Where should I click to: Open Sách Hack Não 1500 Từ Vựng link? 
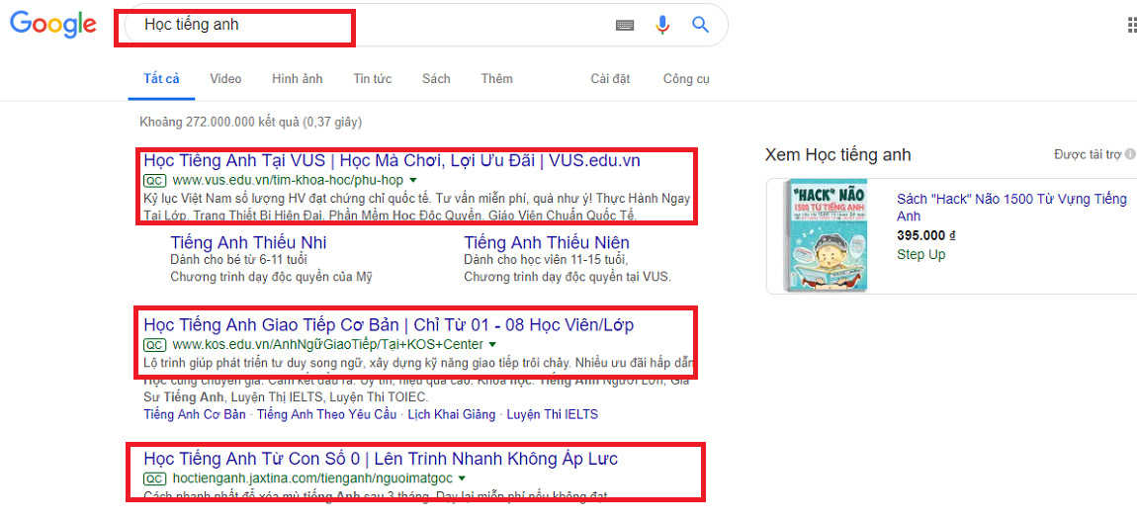coord(1011,208)
